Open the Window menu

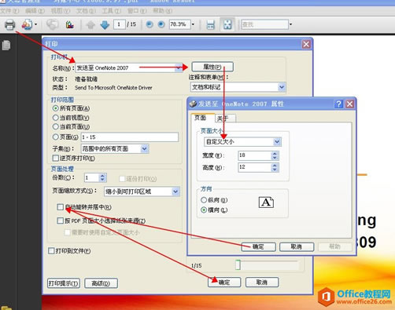pyautogui.click(x=137, y=11)
